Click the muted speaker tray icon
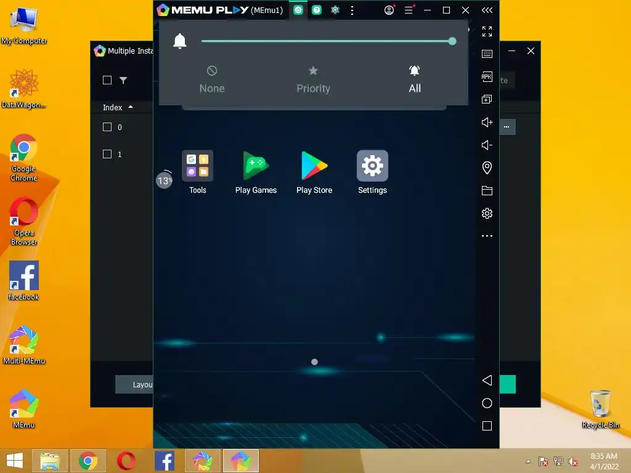Screen dimensions: 631x473 pos(573,461)
